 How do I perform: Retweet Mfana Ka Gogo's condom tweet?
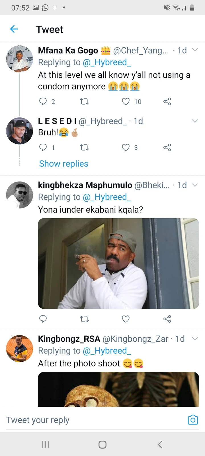(84, 101)
